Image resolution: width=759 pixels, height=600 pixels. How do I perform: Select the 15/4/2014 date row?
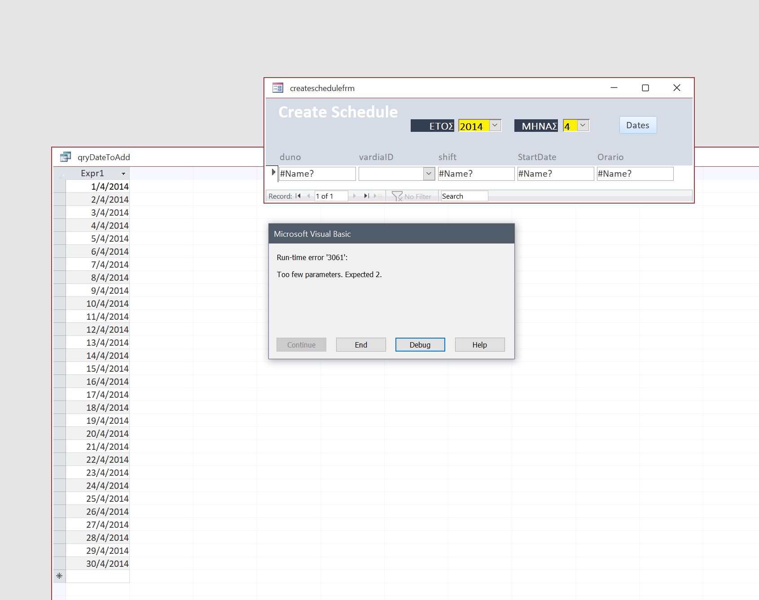pos(107,369)
